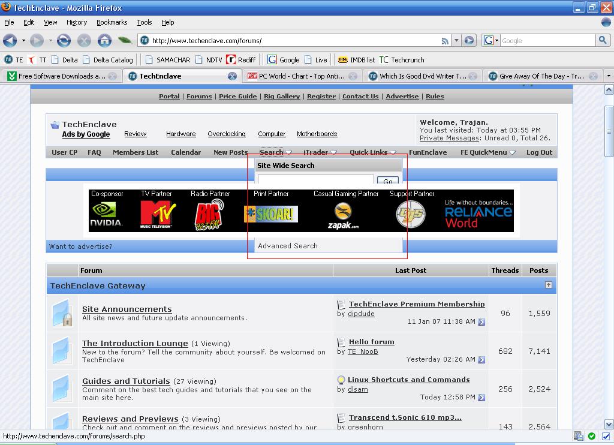Open the TE bookmark in bookmarks toolbar
Screen dimensions: 614x445
pyautogui.click(x=13, y=60)
